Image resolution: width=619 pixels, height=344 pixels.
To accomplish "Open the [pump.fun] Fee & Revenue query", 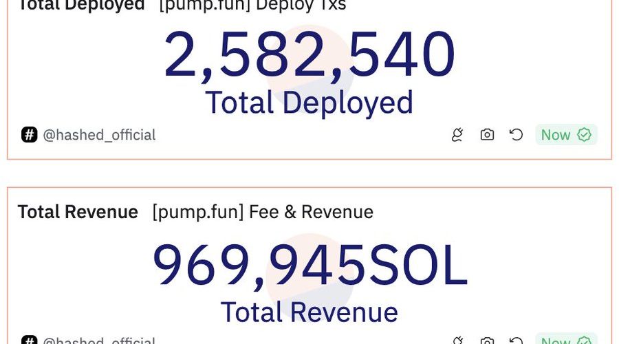I will [263, 212].
